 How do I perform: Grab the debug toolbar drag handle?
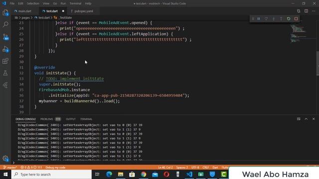[253, 19]
